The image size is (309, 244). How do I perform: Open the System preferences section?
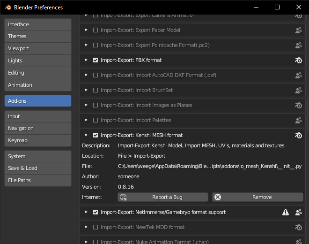click(x=38, y=156)
